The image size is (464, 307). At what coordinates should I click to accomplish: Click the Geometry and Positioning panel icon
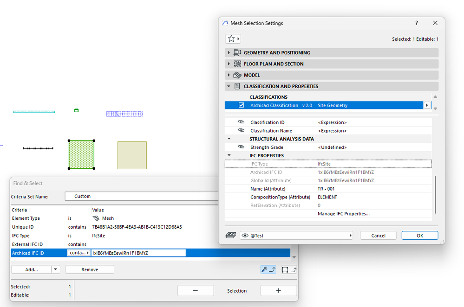pos(237,52)
